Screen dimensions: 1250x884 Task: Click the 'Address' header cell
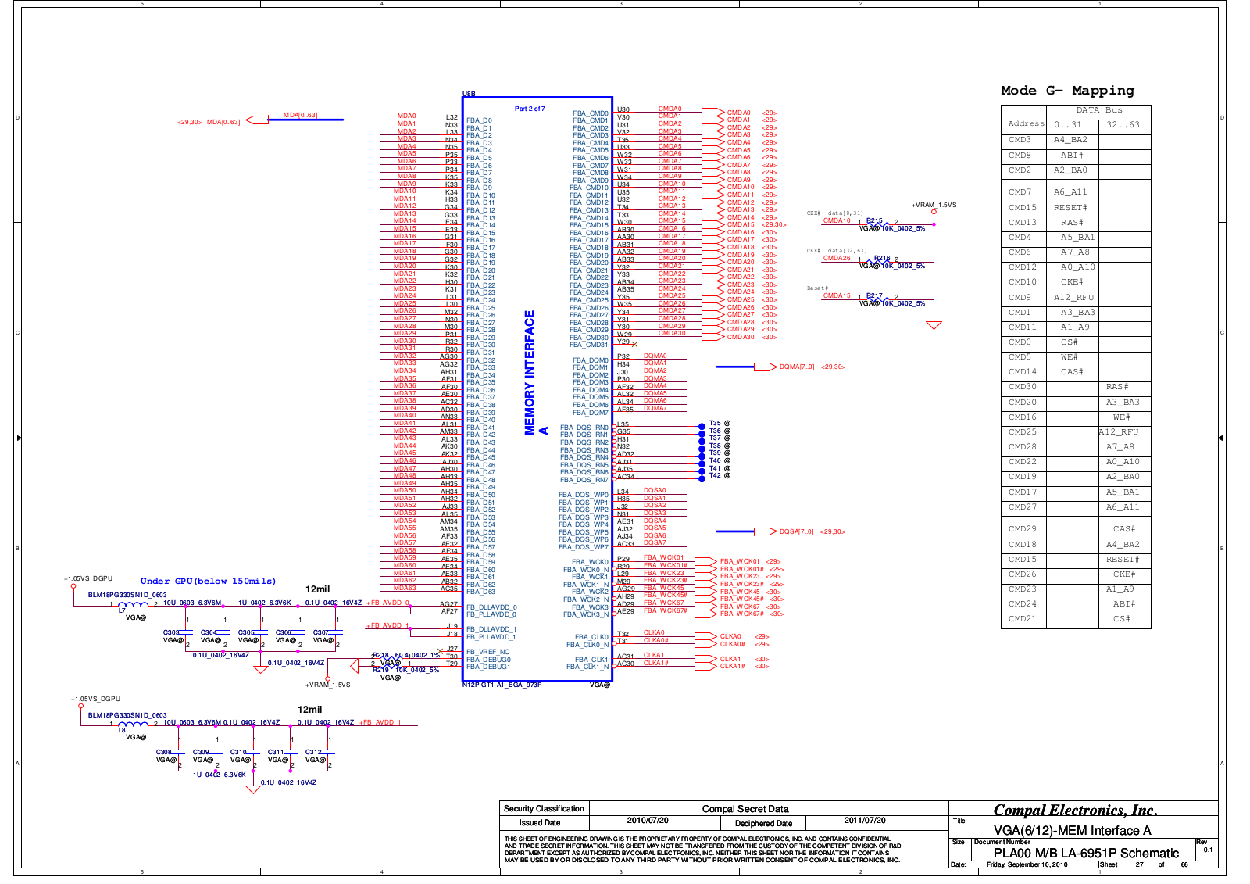click(1026, 123)
